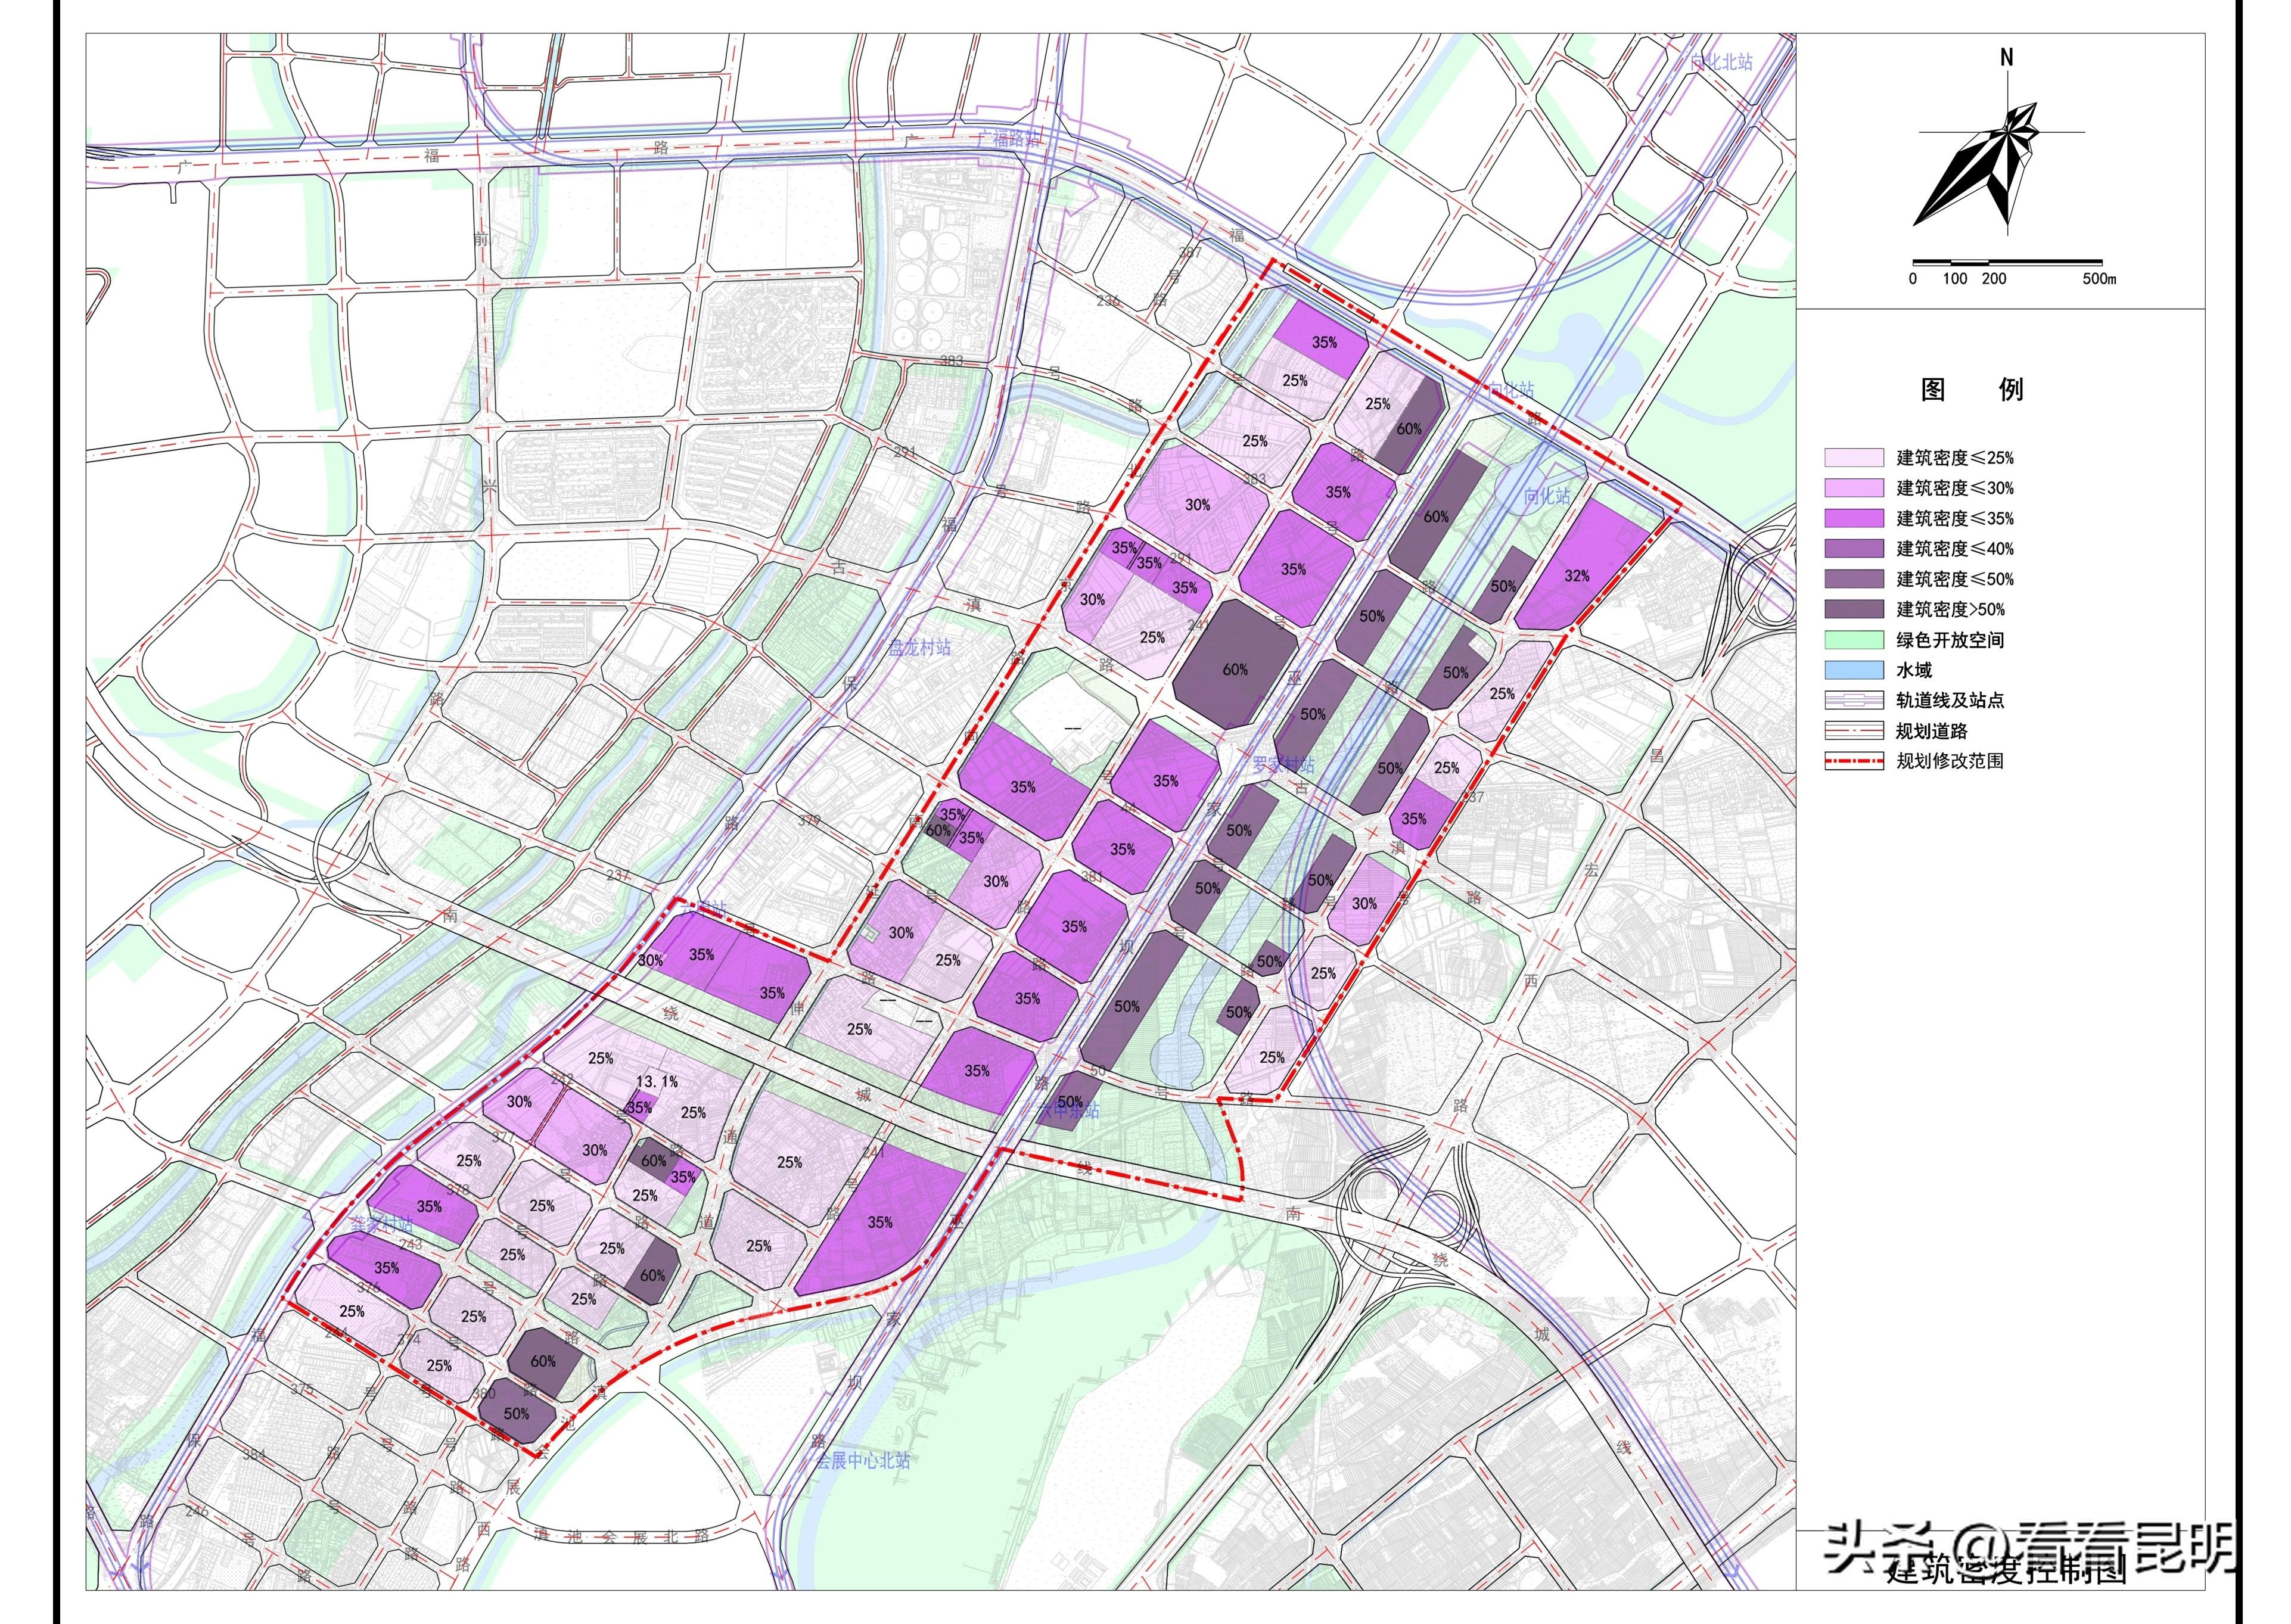This screenshot has width=2291, height=1624.
Task: Click the 规划道路 legend symbol
Action: [x=1854, y=730]
